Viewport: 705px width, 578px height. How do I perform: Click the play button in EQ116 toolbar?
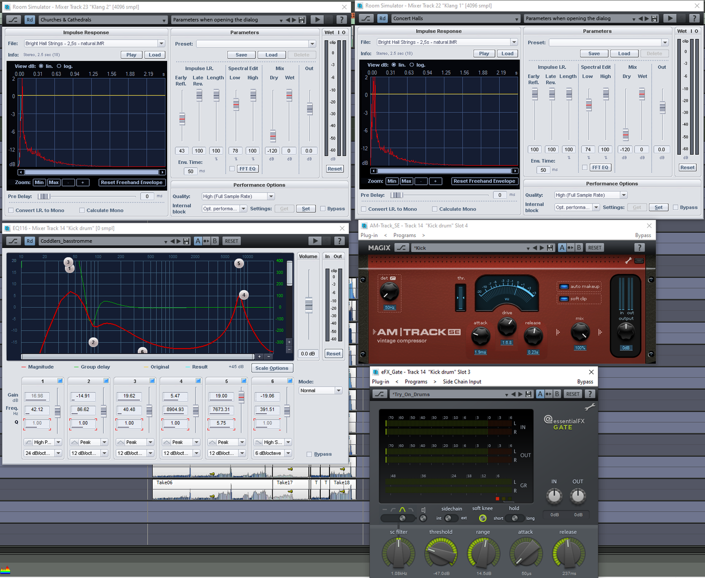coord(315,241)
